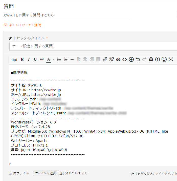Click the topic title input field

click(93, 46)
